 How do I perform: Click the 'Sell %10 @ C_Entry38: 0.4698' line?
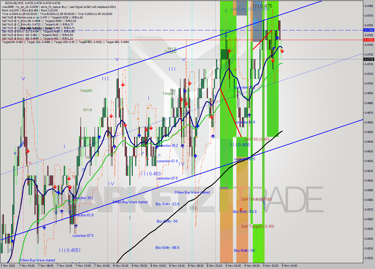pos(39,21)
